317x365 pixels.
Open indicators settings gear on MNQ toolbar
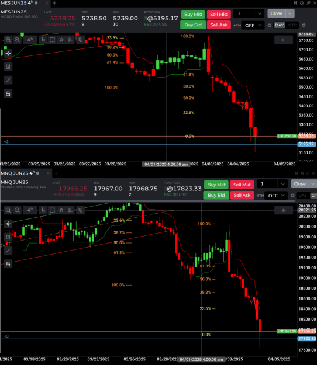click(x=61, y=210)
